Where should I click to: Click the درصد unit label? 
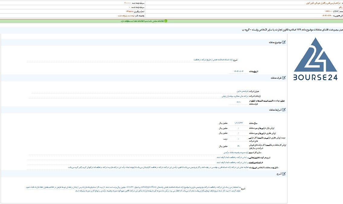pyautogui.click(x=225, y=139)
